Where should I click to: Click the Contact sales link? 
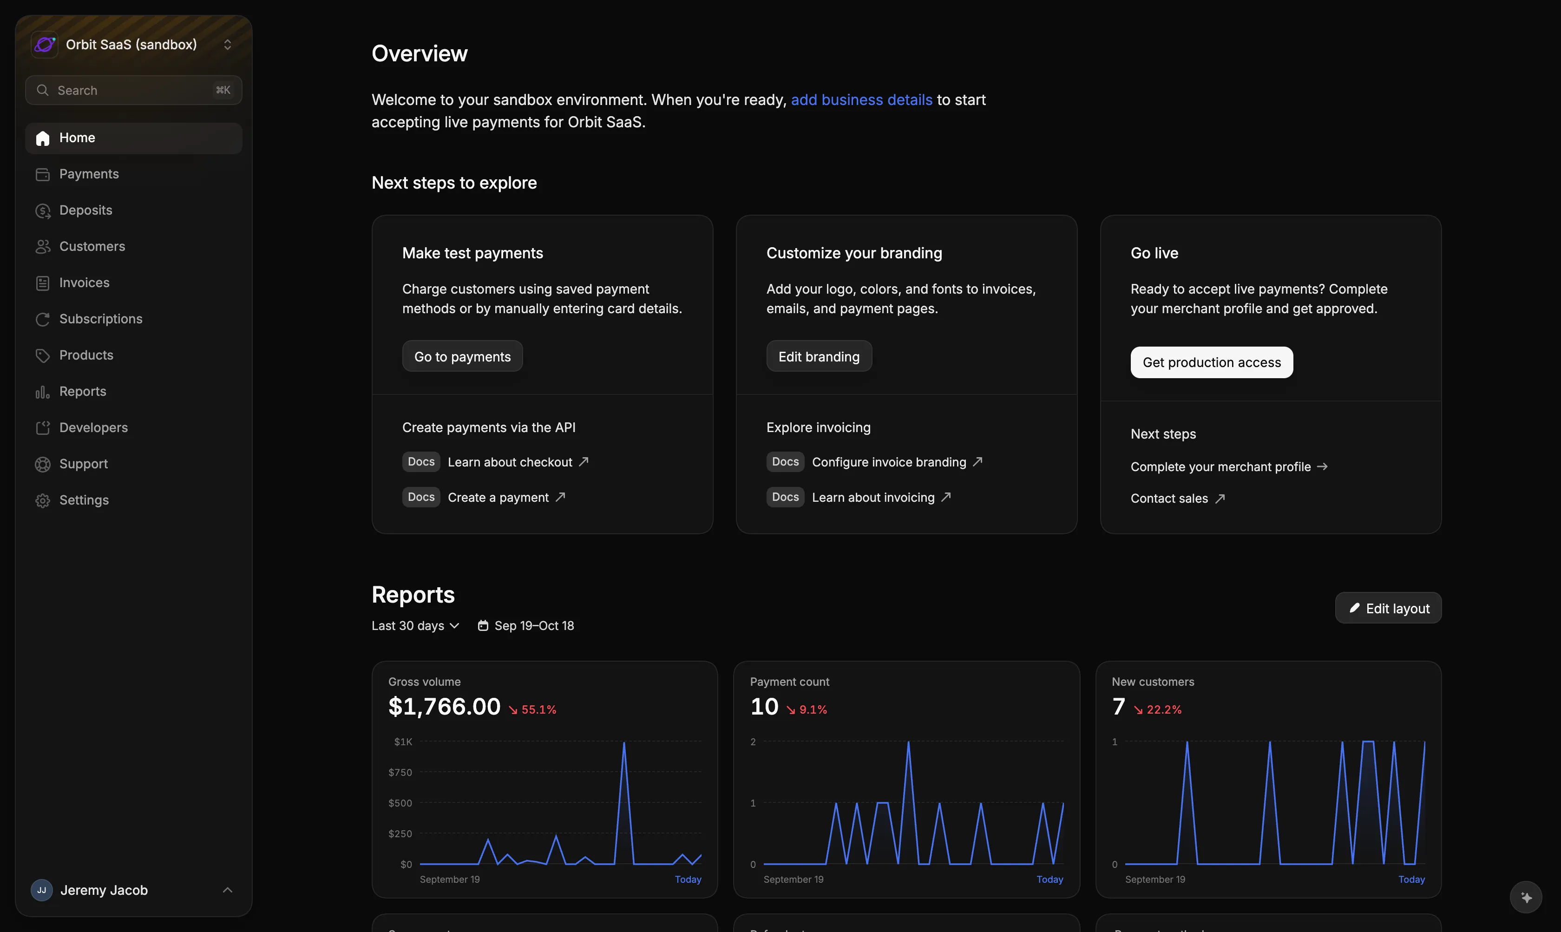coord(1177,499)
